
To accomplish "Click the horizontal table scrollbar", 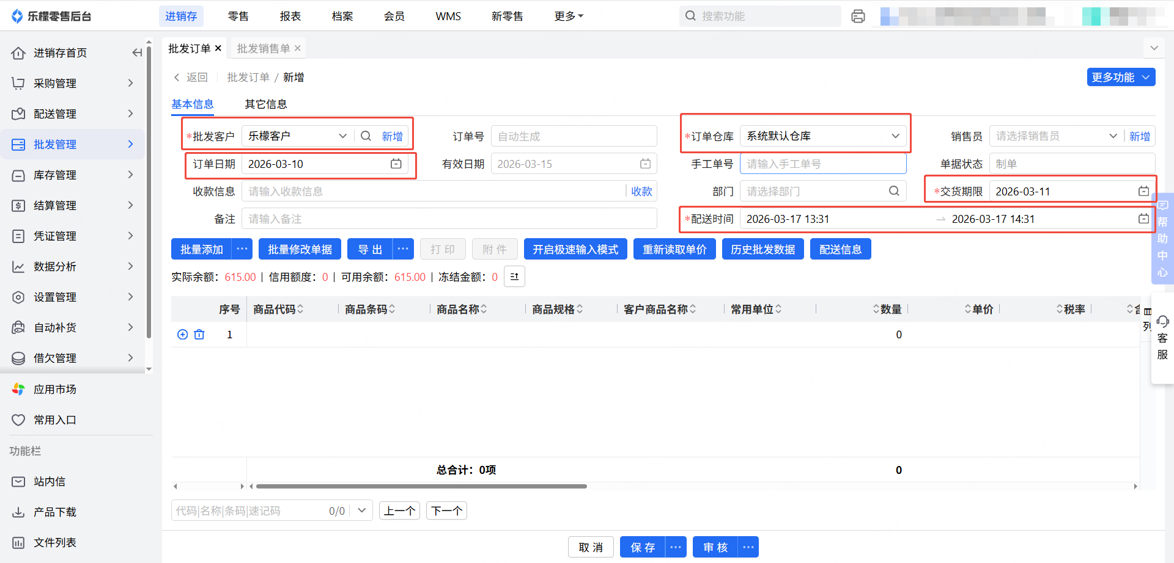I will (x=421, y=487).
